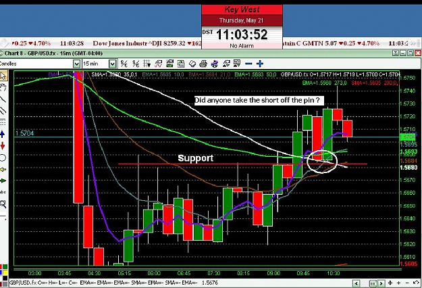Image resolution: width=422 pixels, height=288 pixels.
Task: Restore the chart window using restore button
Action: pos(410,53)
